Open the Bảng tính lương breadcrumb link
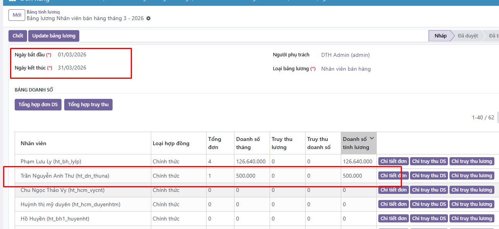This screenshot has height=229, width=499. click(43, 12)
